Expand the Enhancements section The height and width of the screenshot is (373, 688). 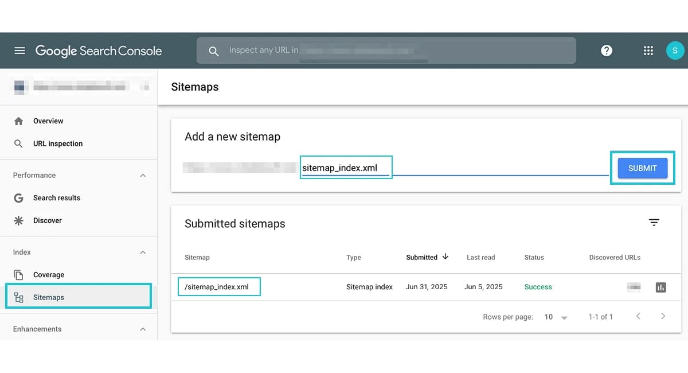click(143, 329)
